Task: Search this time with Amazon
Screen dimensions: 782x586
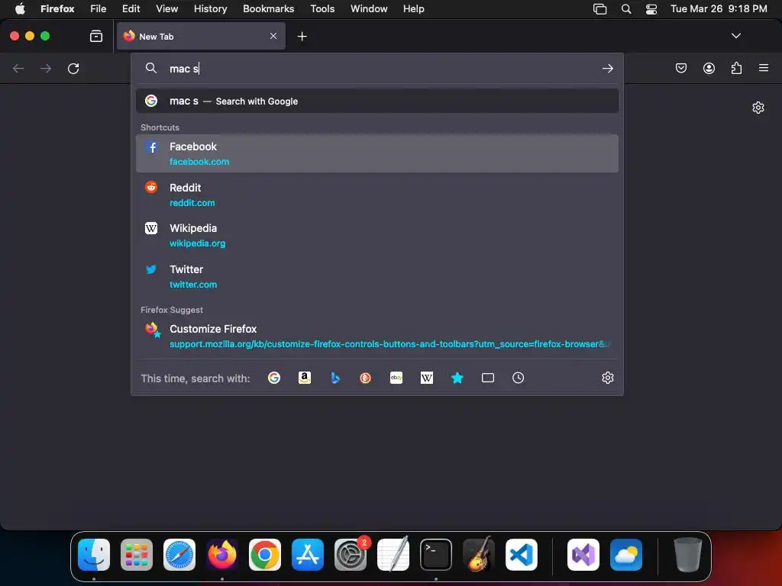Action: tap(305, 378)
